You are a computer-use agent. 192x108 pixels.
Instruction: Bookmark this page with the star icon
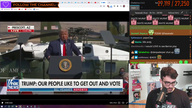[x=104, y=6]
